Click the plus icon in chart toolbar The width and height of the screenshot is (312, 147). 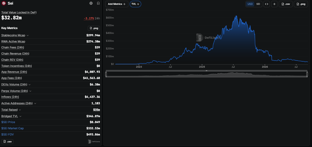tap(274, 4)
